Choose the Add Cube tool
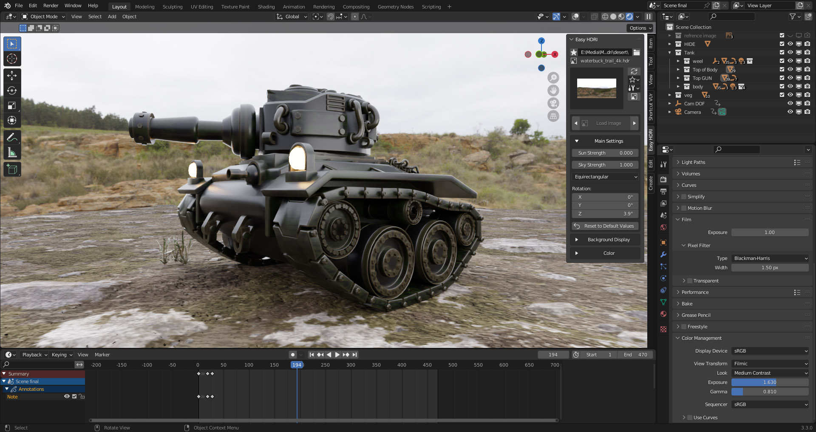Viewport: 816px width, 432px height. point(12,169)
